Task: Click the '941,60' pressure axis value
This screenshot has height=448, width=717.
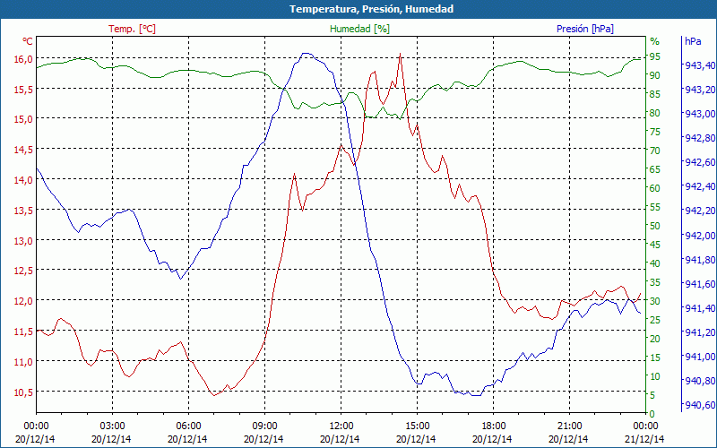Action: pyautogui.click(x=700, y=284)
